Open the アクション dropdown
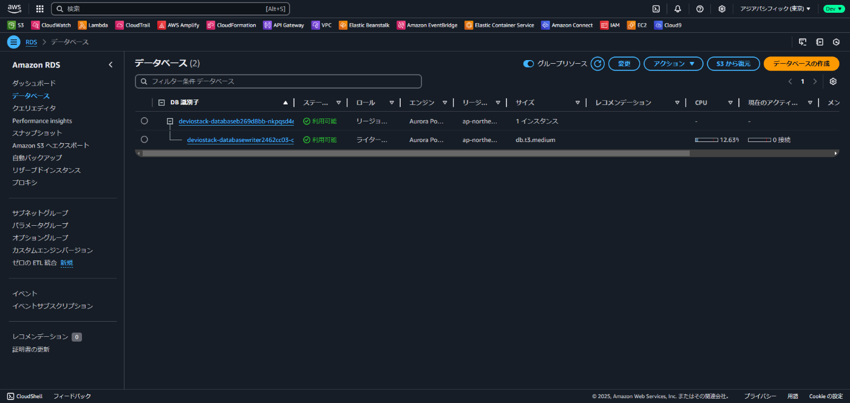This screenshot has width=850, height=403. 673,63
